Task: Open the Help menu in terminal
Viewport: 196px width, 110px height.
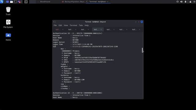Action: [x=87, y=25]
